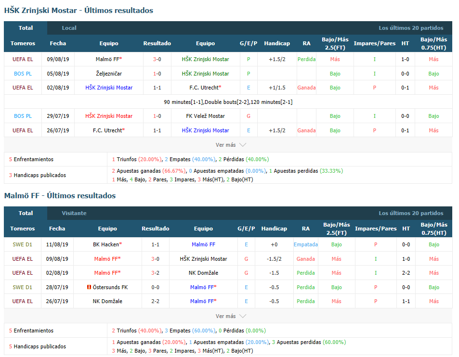Click the 1-0 result against Željezničar
This screenshot has height=357, width=459.
(x=157, y=74)
